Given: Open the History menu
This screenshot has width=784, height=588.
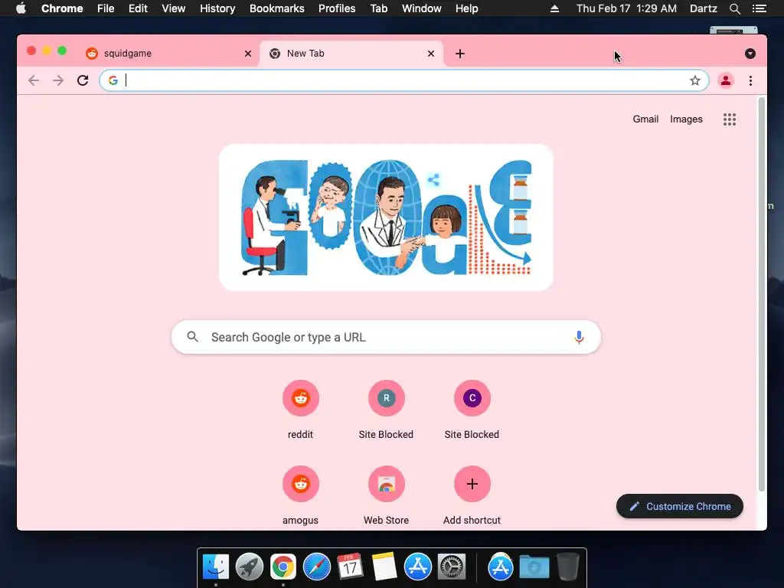Looking at the screenshot, I should coord(217,8).
